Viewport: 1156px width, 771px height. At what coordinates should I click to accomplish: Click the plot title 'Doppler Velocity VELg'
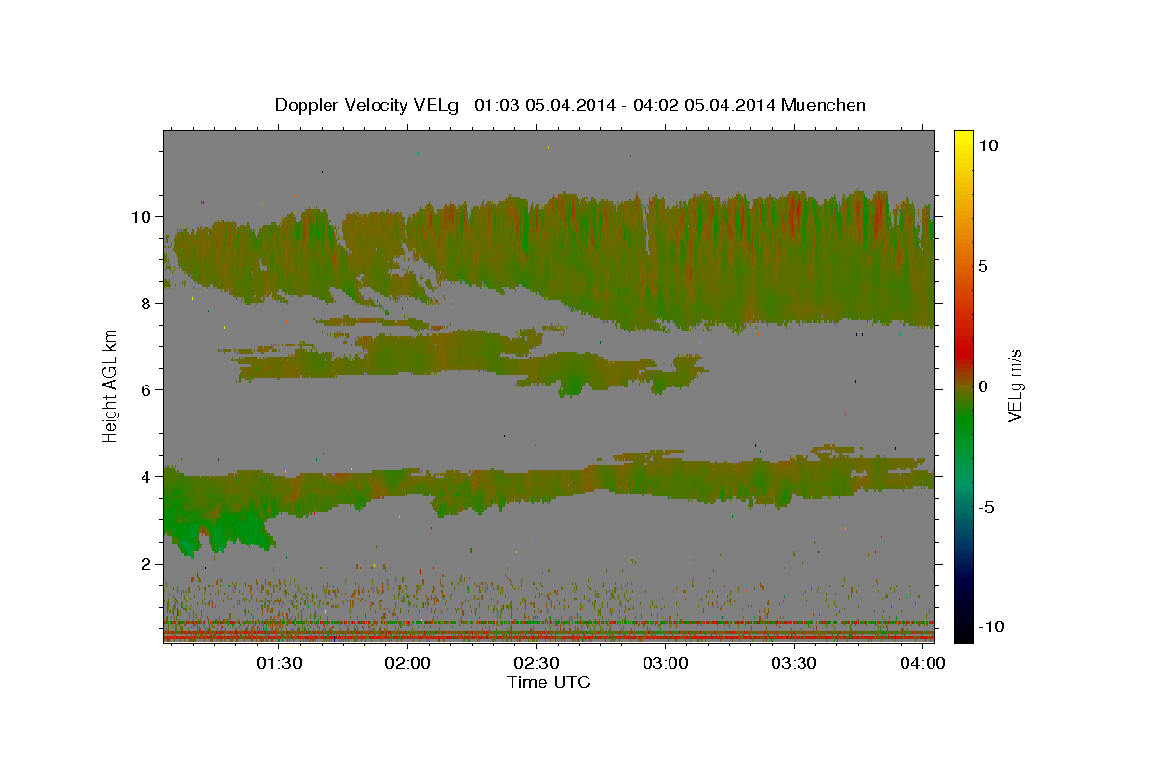pos(369,105)
